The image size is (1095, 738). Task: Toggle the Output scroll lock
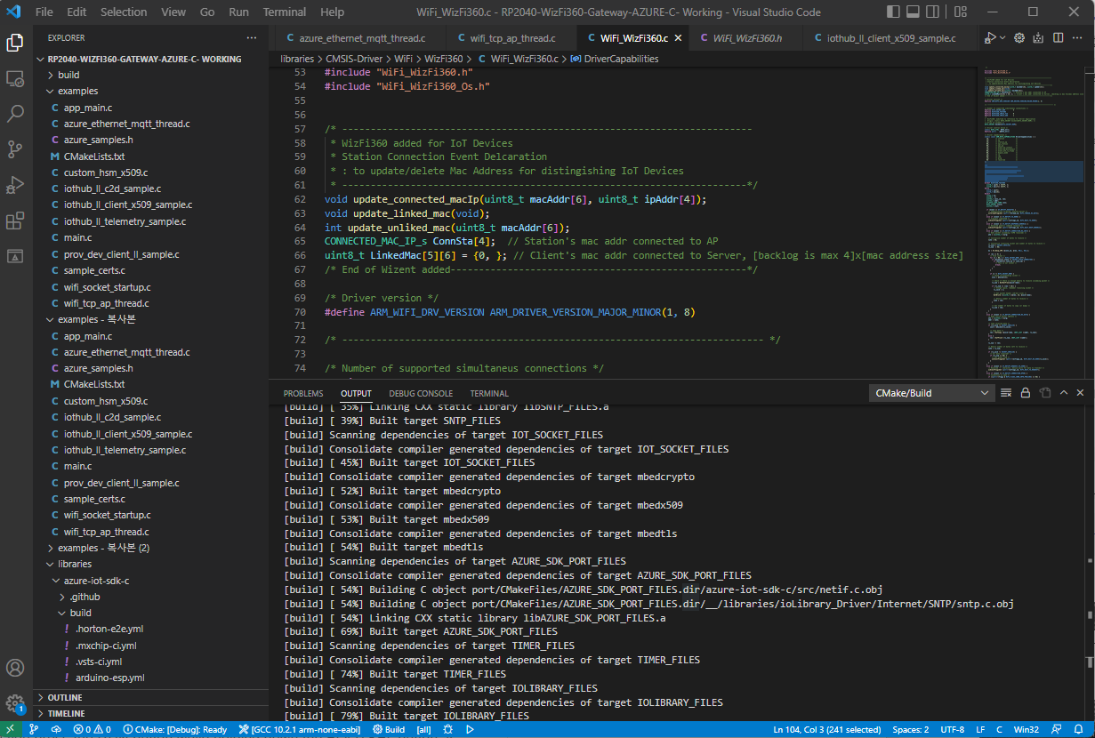pos(1026,393)
